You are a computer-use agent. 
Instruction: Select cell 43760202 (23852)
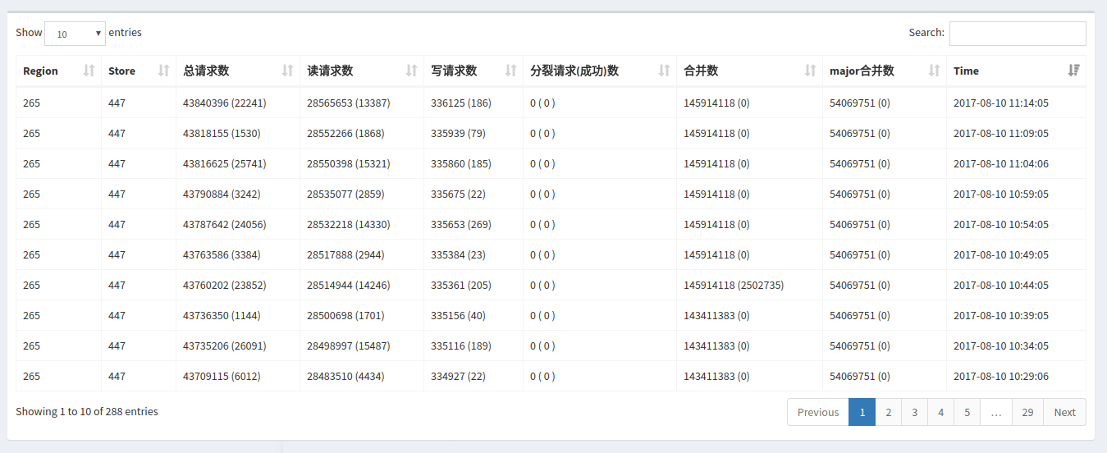click(225, 285)
